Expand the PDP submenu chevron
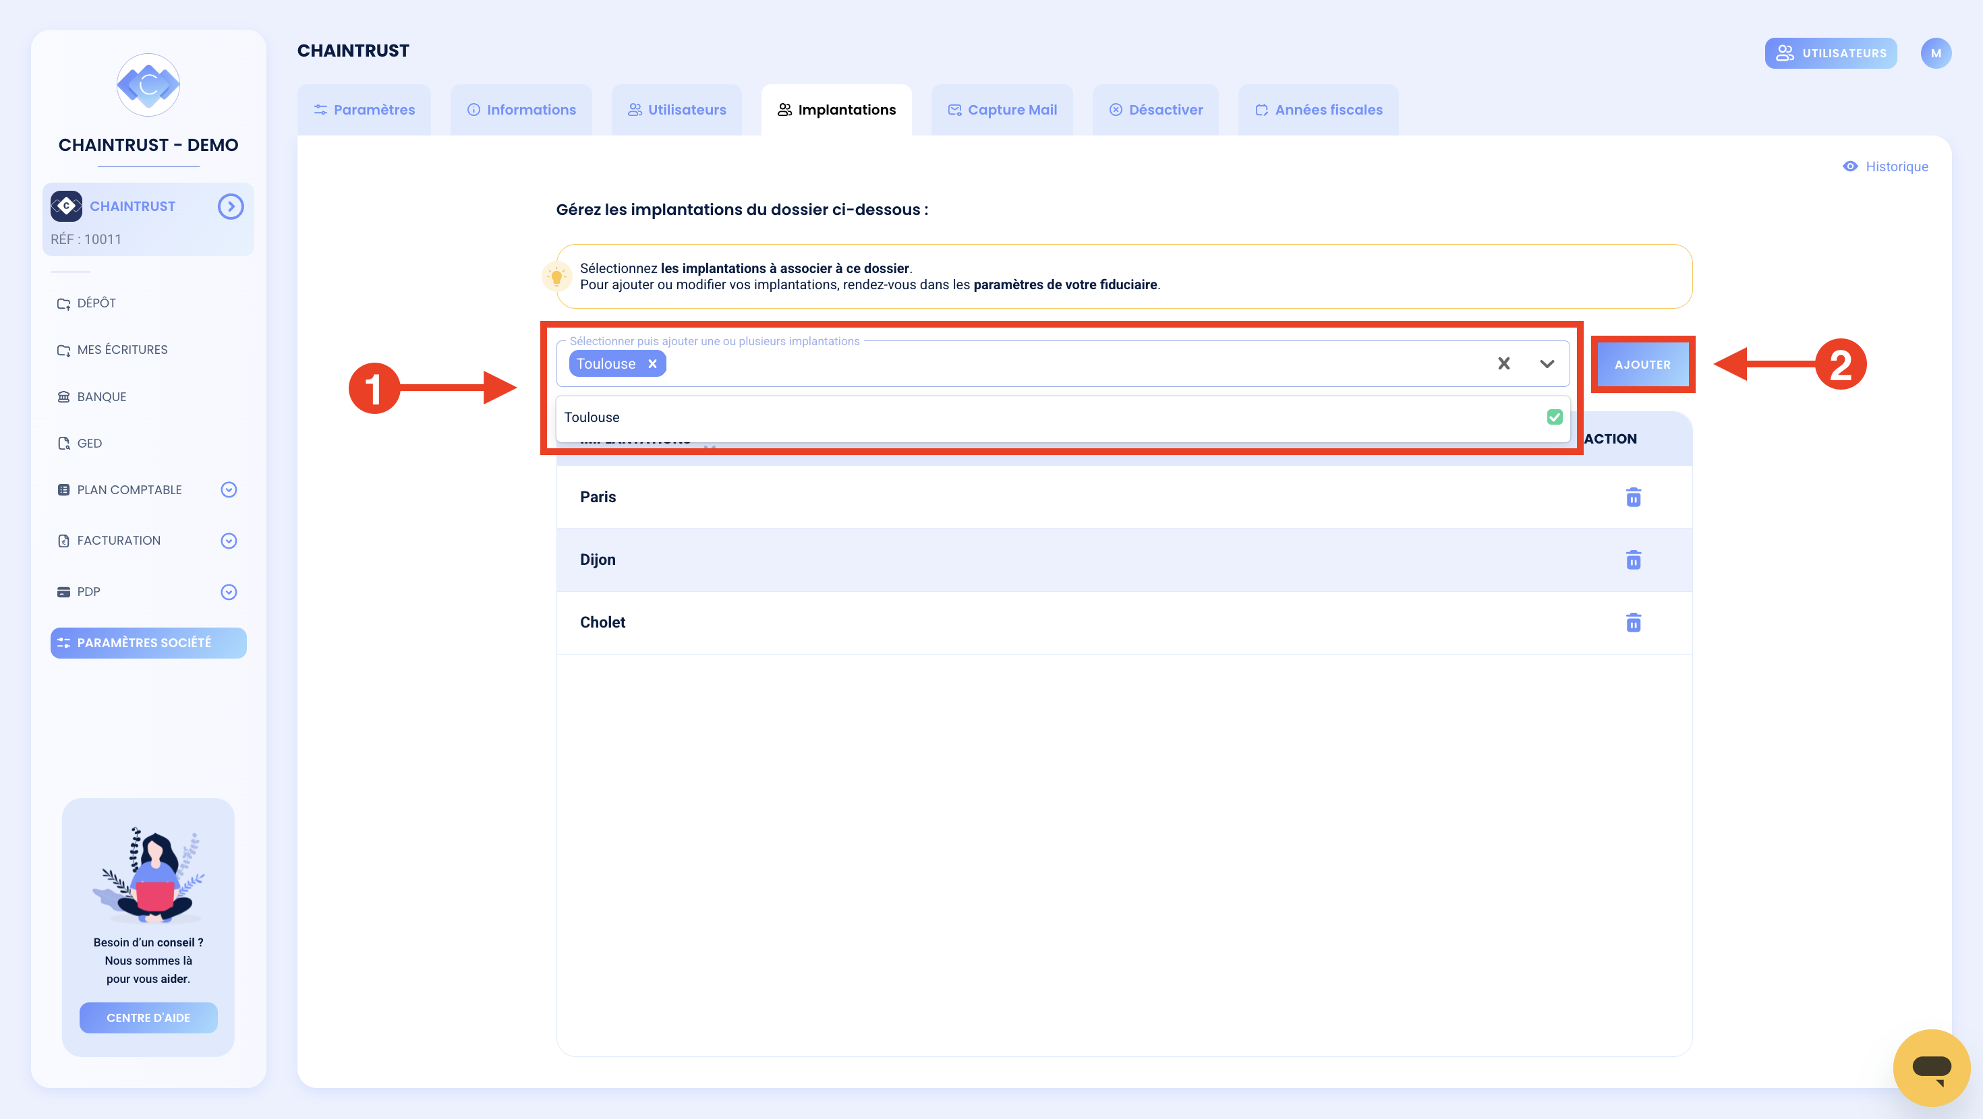The width and height of the screenshot is (1983, 1119). pyautogui.click(x=229, y=592)
